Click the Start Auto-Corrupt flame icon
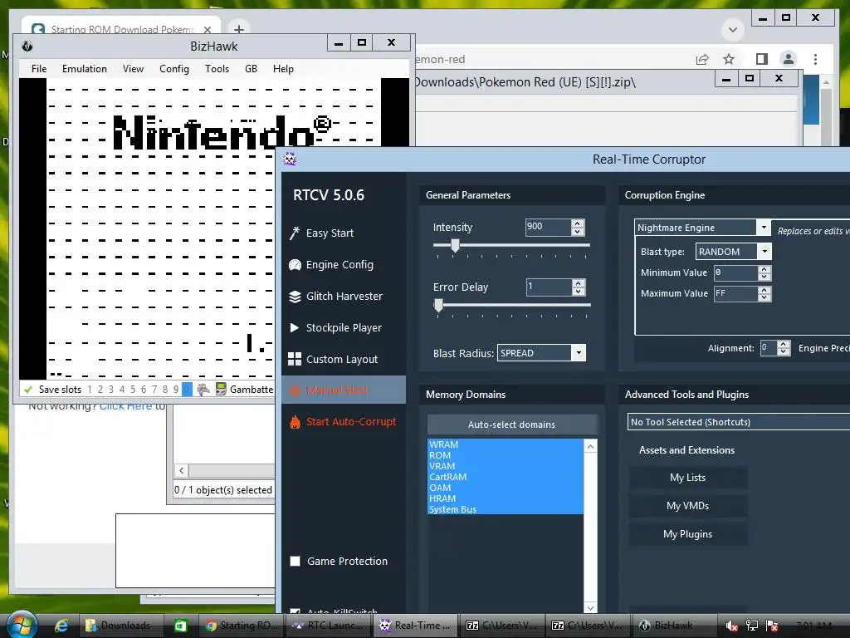Screen dimensions: 850x638 point(295,422)
